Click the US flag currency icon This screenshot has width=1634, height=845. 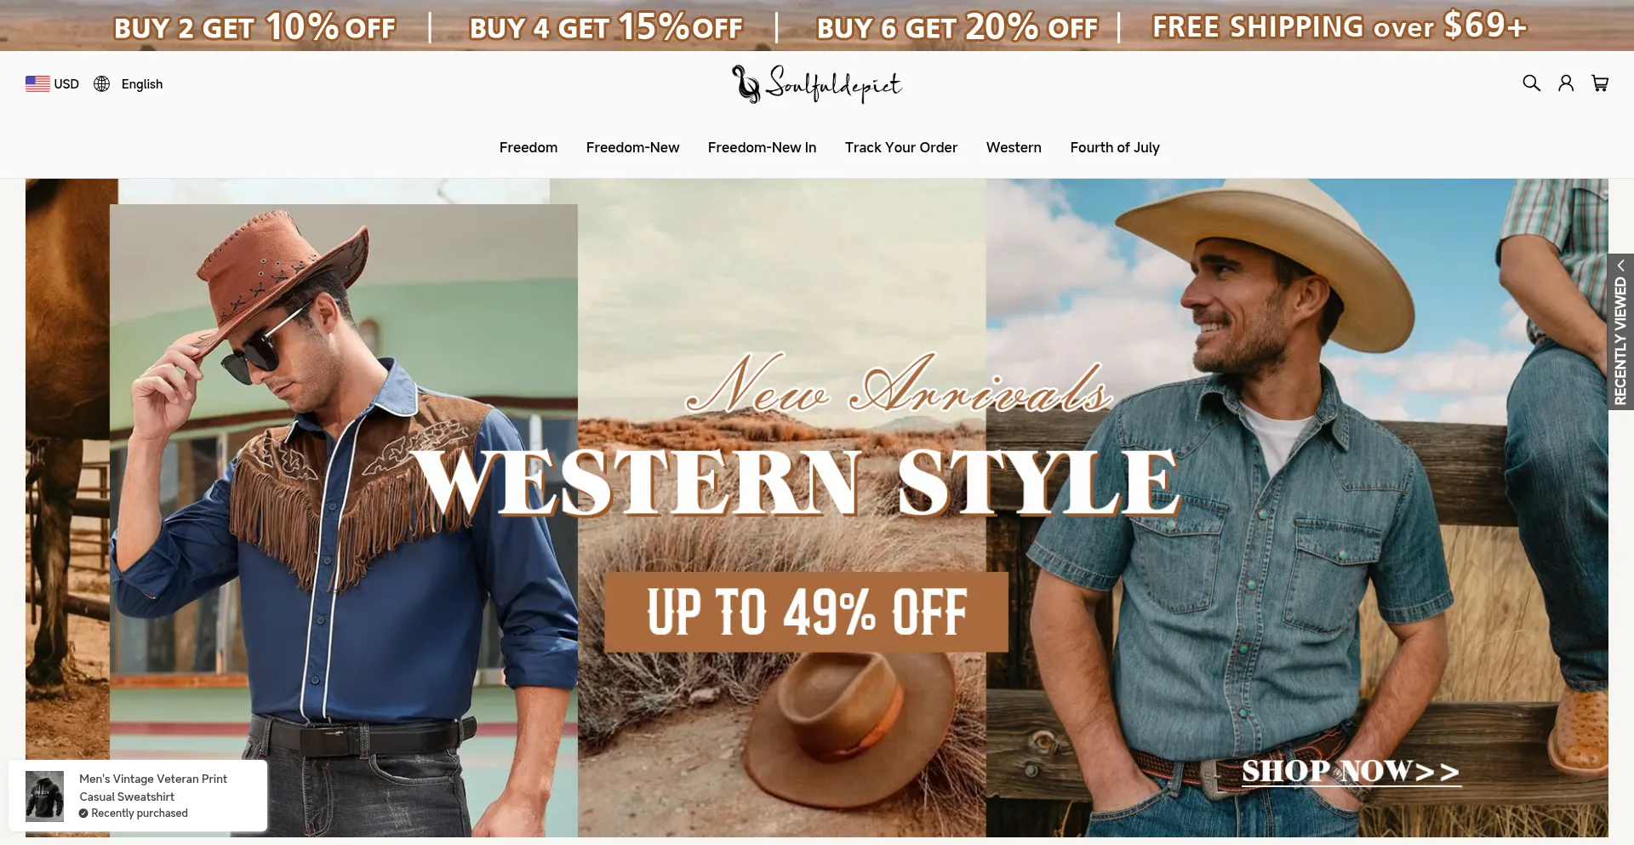pos(37,83)
